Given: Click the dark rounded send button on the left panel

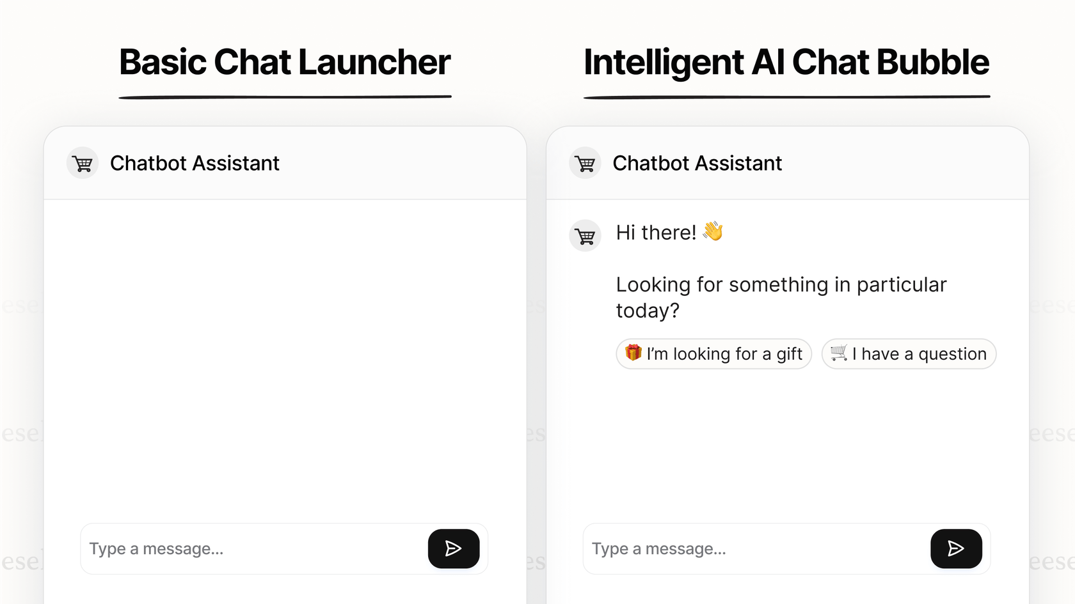Looking at the screenshot, I should pos(454,548).
